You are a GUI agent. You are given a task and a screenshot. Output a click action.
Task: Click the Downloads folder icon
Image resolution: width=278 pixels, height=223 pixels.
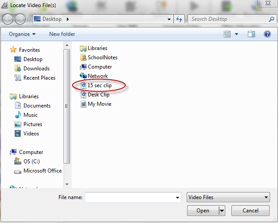tap(18, 68)
